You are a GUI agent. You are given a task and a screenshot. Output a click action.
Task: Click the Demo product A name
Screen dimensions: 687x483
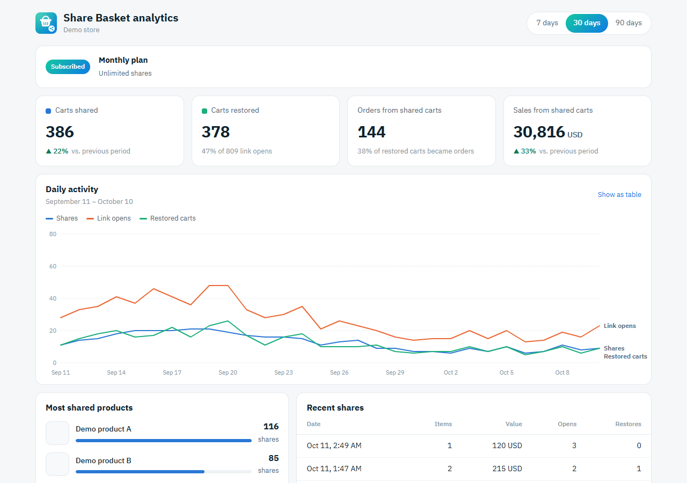point(104,429)
